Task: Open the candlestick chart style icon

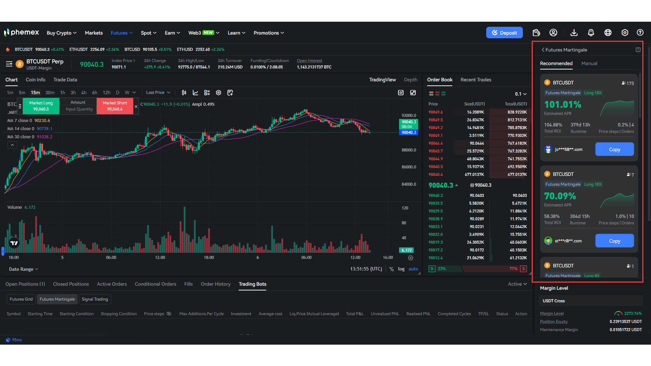Action: [x=184, y=92]
